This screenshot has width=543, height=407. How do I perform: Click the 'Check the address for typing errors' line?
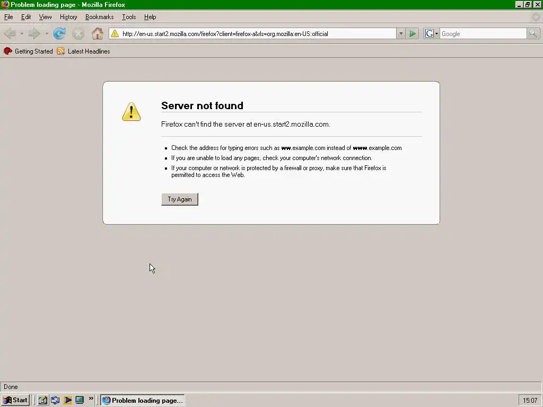click(x=286, y=148)
